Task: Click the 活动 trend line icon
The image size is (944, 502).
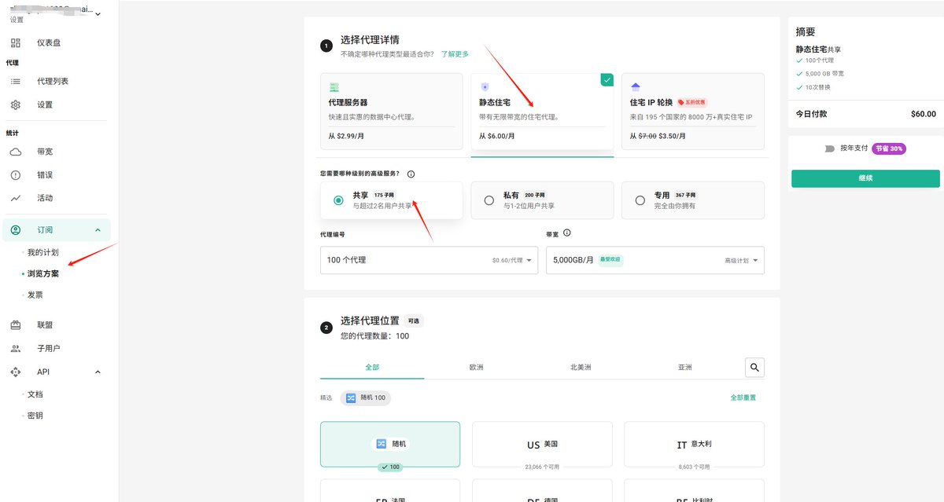Action: (16, 198)
